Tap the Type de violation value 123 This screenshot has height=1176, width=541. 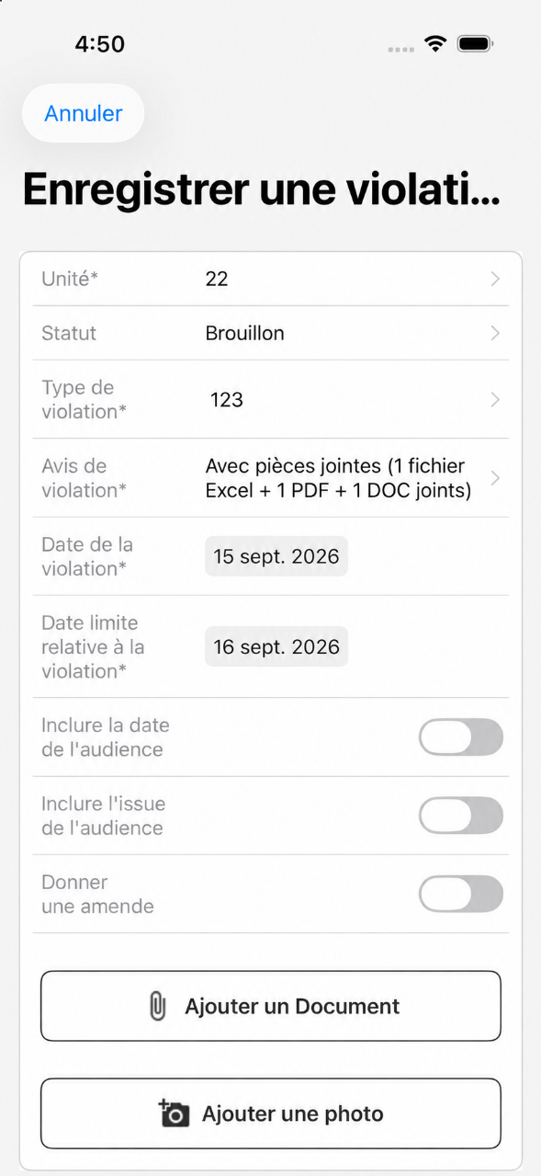pos(227,399)
